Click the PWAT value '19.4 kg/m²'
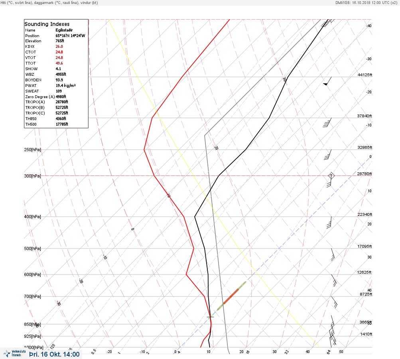 pyautogui.click(x=66, y=85)
